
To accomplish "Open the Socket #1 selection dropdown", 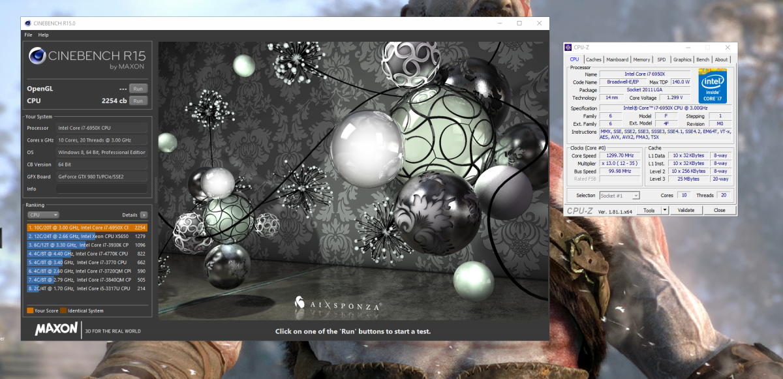I will pos(619,195).
